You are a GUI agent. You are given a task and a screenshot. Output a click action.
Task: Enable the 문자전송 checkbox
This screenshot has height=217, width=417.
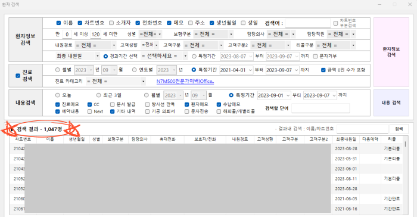point(186,111)
